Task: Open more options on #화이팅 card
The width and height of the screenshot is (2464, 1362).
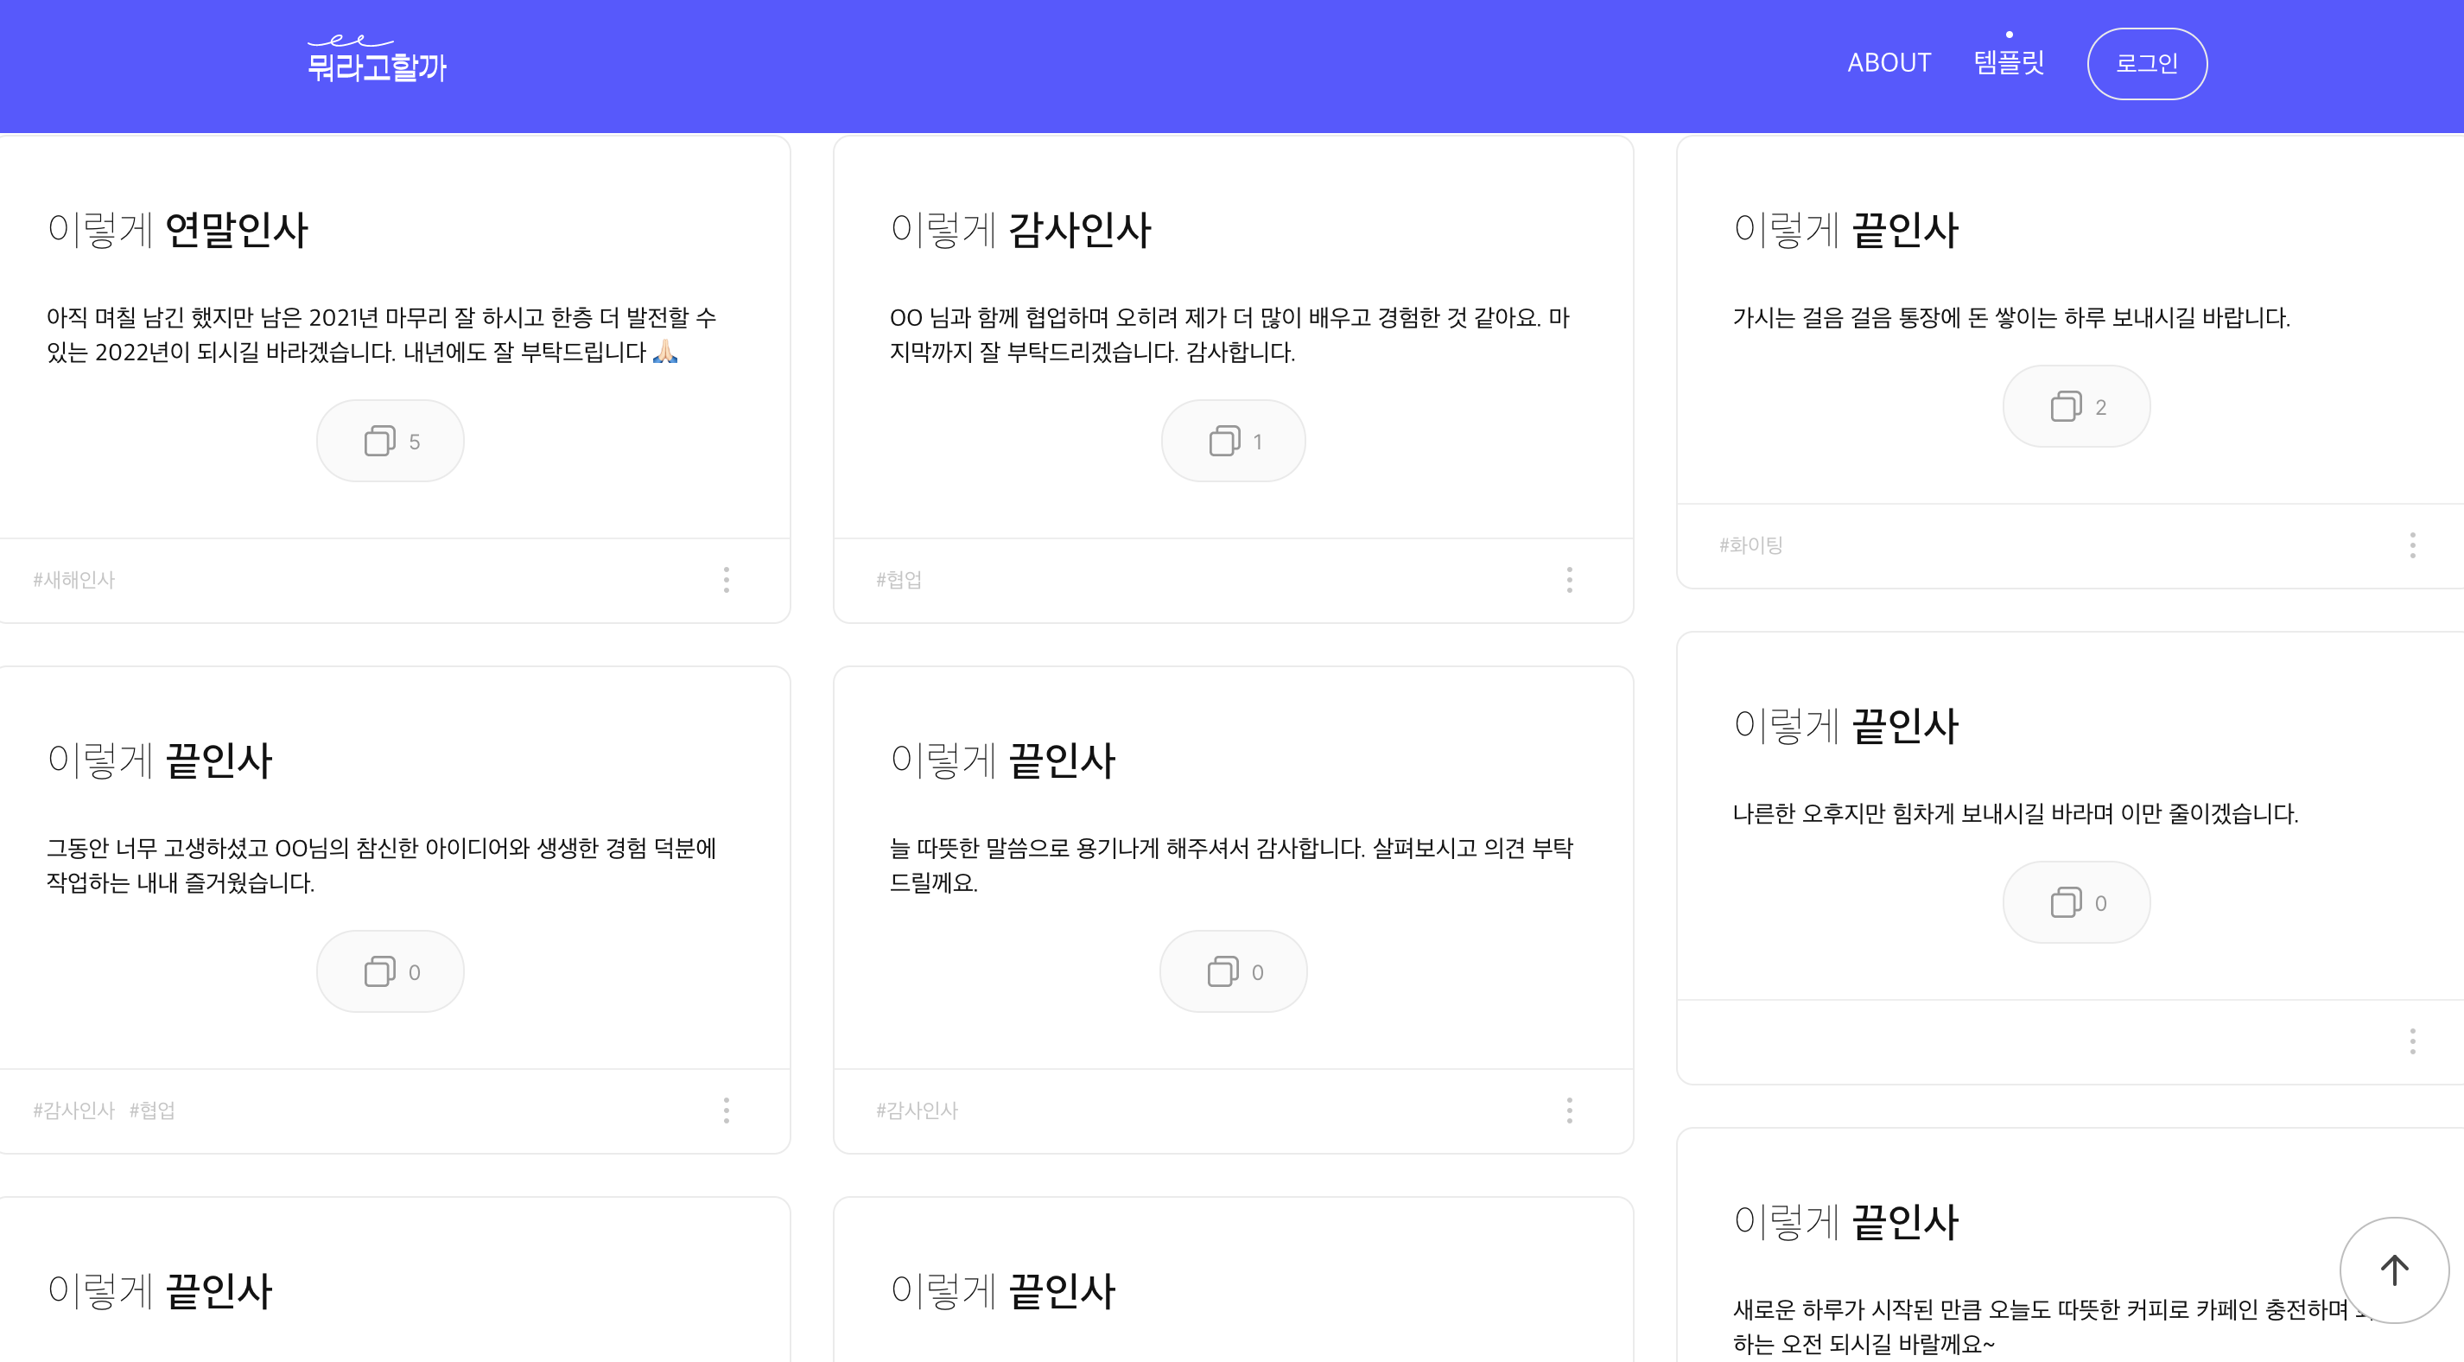Action: click(2411, 544)
